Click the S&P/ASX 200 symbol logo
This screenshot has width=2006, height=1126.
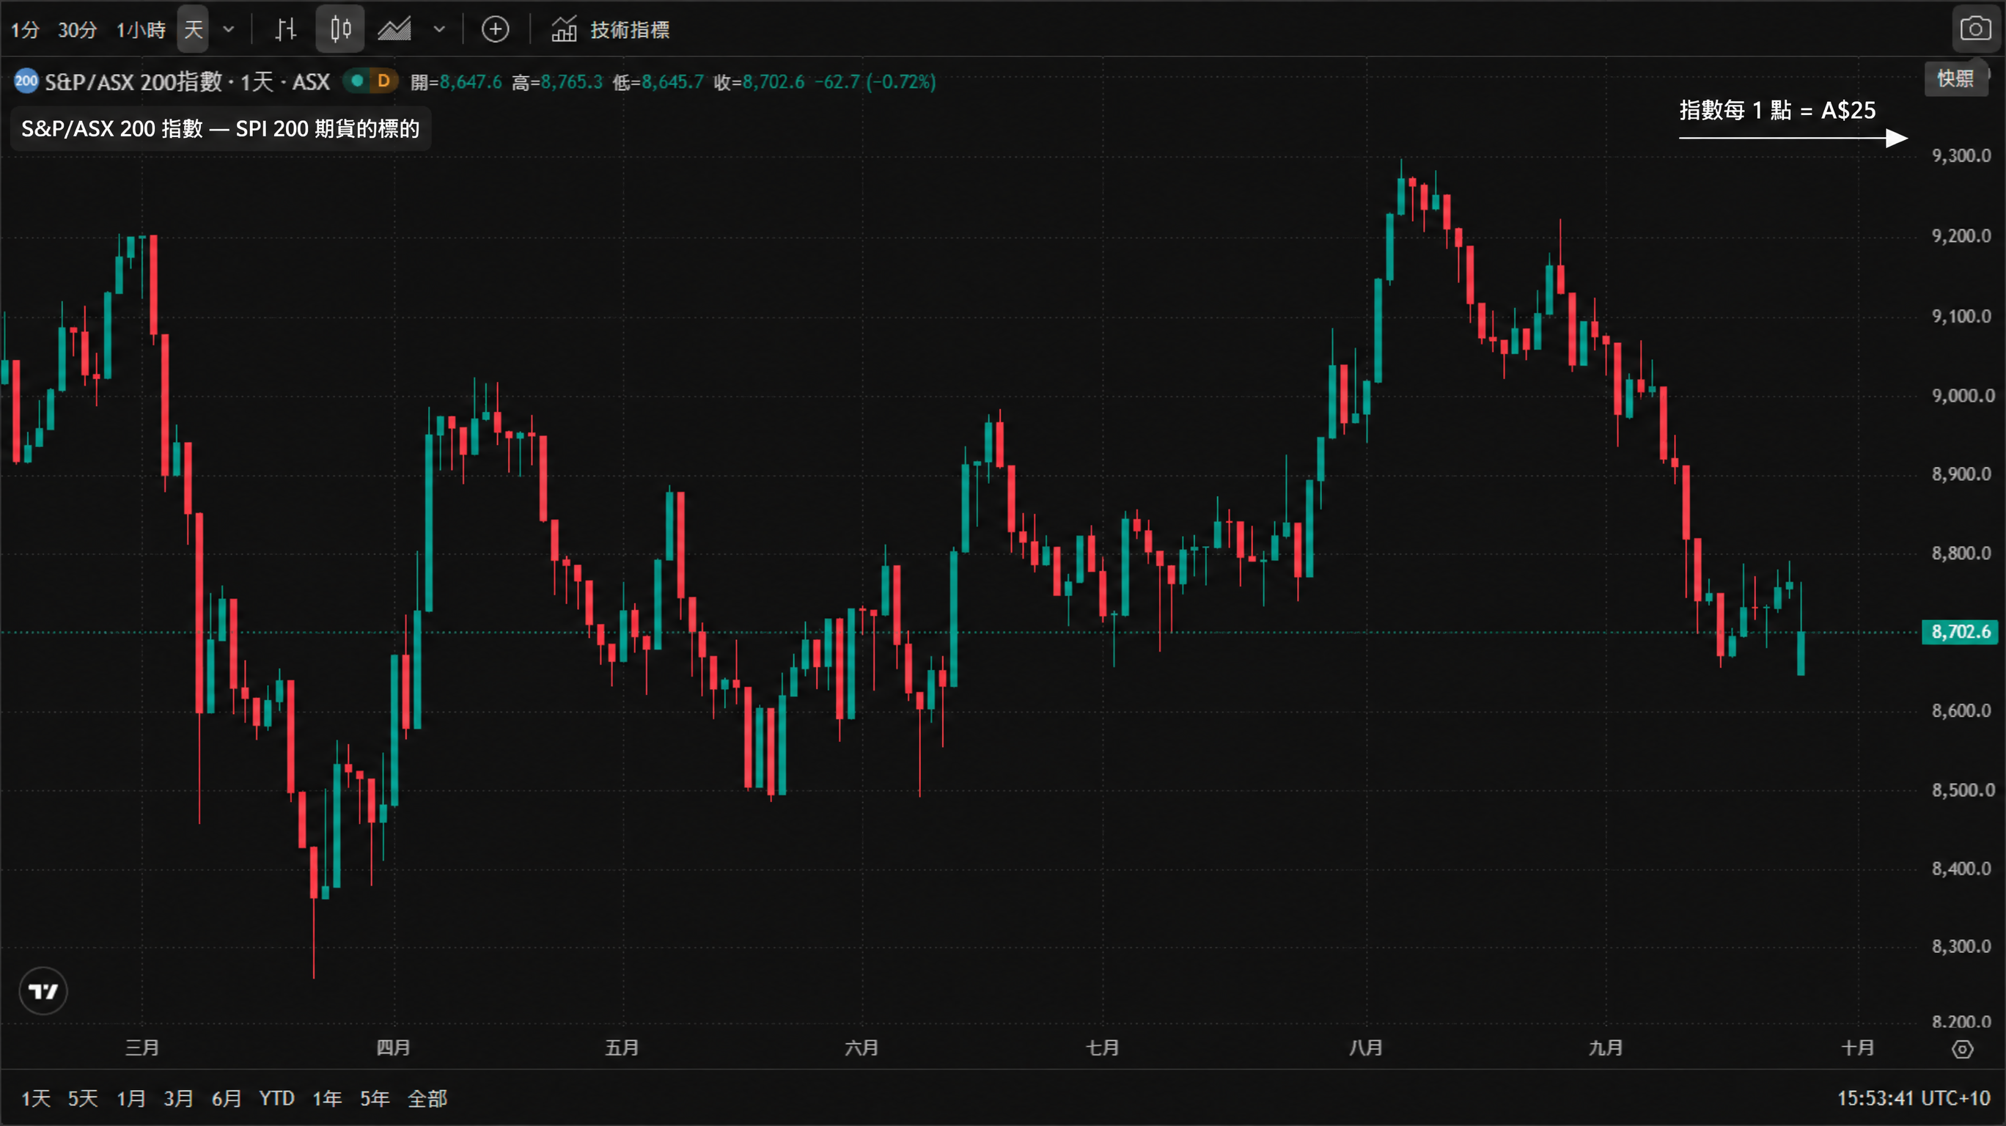point(26,81)
